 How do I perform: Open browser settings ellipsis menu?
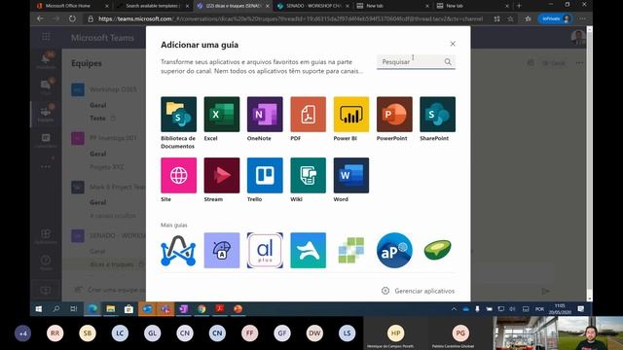[582, 18]
